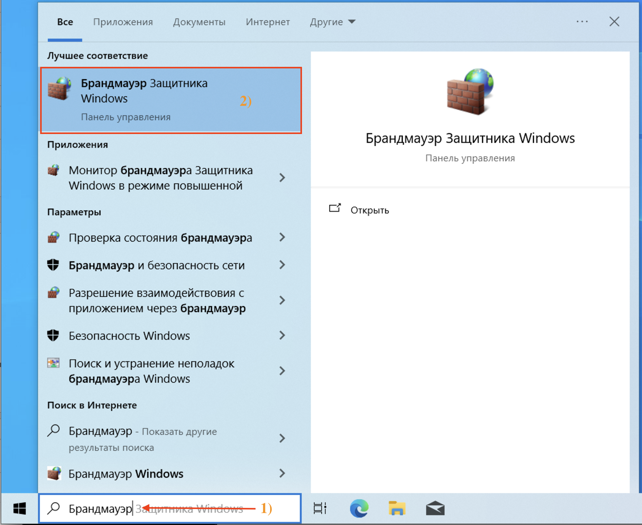Click magnifier icon beside Брандмауэр web result
This screenshot has height=525, width=642.
(54, 430)
